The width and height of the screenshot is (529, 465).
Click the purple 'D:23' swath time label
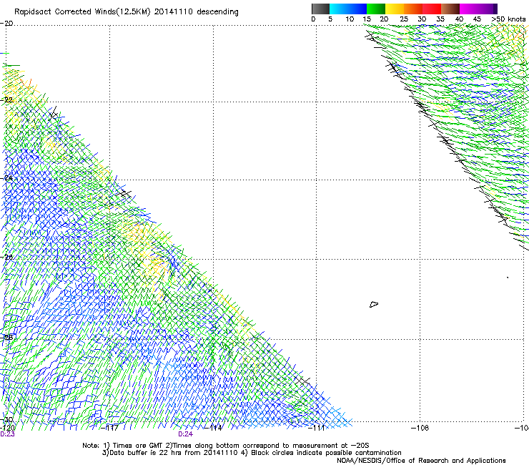[7, 434]
